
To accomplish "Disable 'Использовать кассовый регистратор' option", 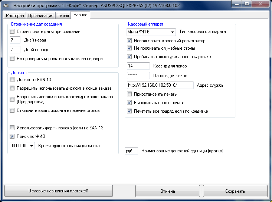I will click(130, 41).
